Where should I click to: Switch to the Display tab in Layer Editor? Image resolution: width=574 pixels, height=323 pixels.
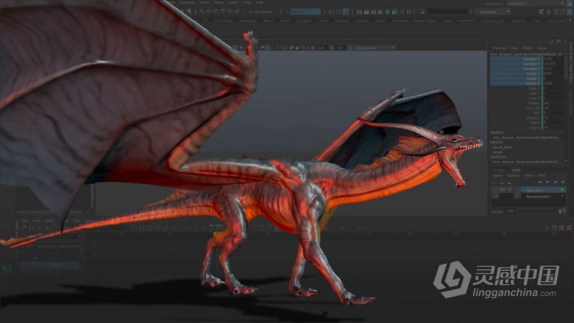(x=499, y=170)
